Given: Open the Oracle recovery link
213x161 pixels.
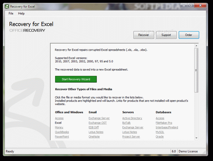Looking at the screenshot, I should point(160,137).
